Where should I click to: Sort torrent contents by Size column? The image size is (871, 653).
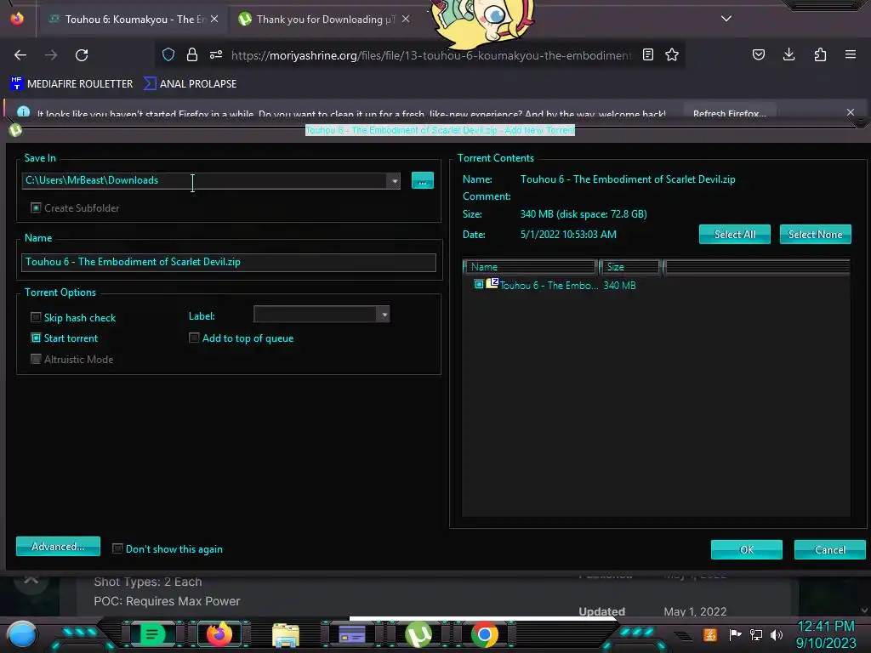[630, 267]
